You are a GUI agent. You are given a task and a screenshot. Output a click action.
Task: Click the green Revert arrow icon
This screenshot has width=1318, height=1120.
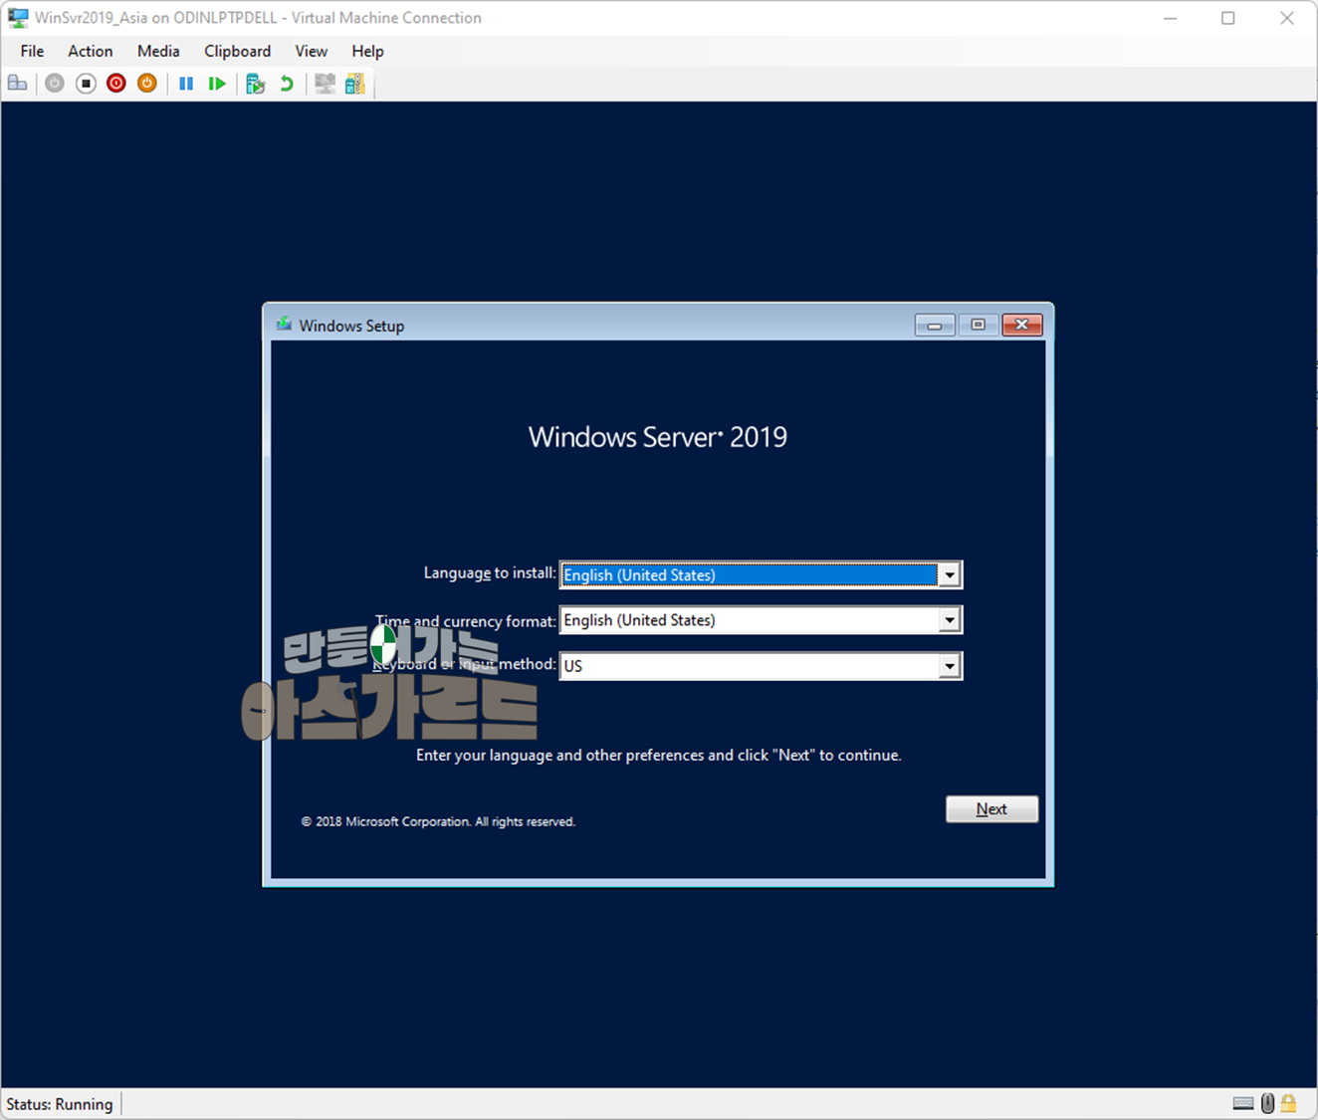pos(287,84)
